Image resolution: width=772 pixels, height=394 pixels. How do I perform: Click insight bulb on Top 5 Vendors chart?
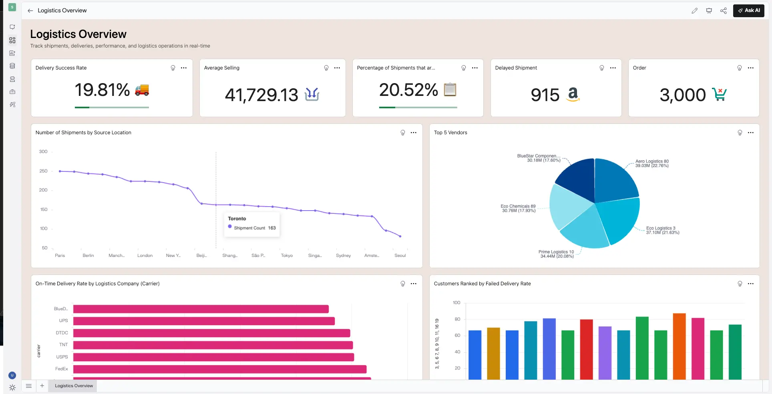click(740, 133)
